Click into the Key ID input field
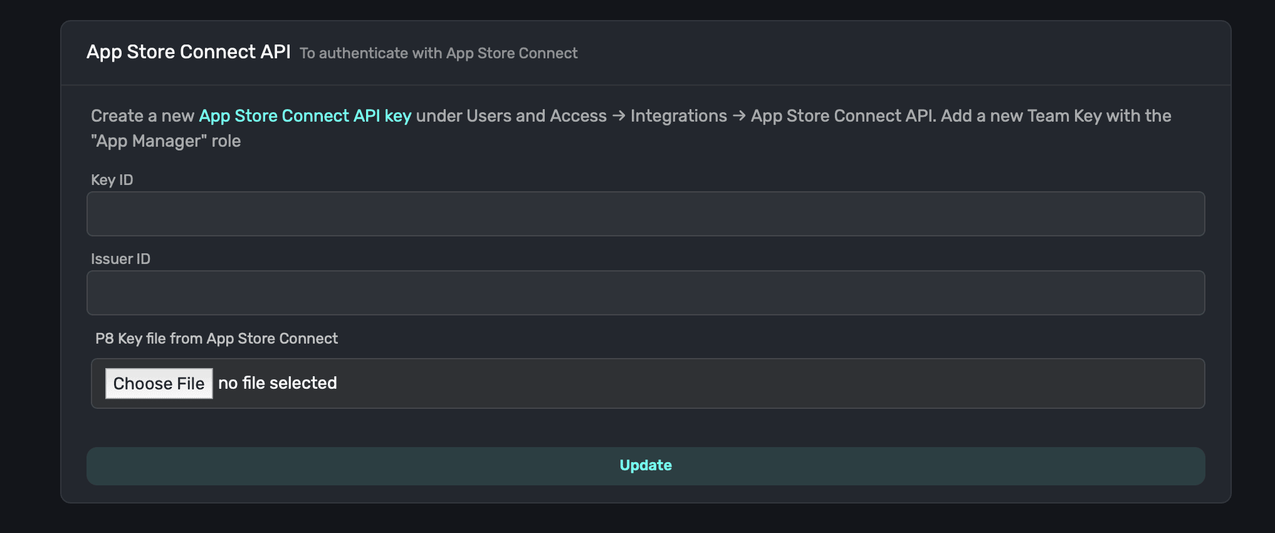The width and height of the screenshot is (1275, 533). pyautogui.click(x=645, y=214)
